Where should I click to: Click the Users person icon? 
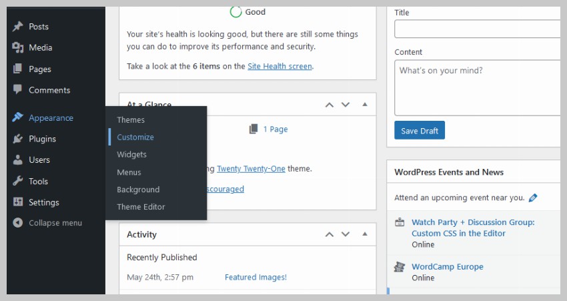click(17, 160)
